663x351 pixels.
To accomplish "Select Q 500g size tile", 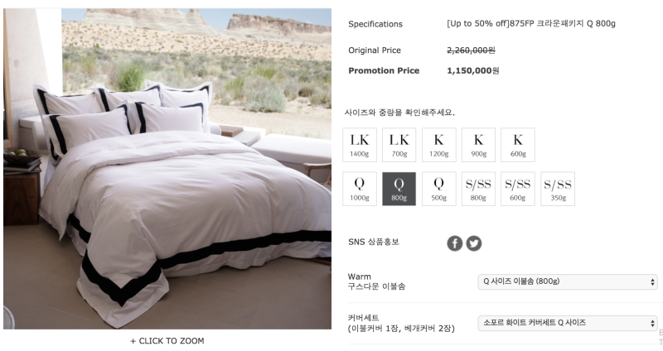I will coord(439,189).
